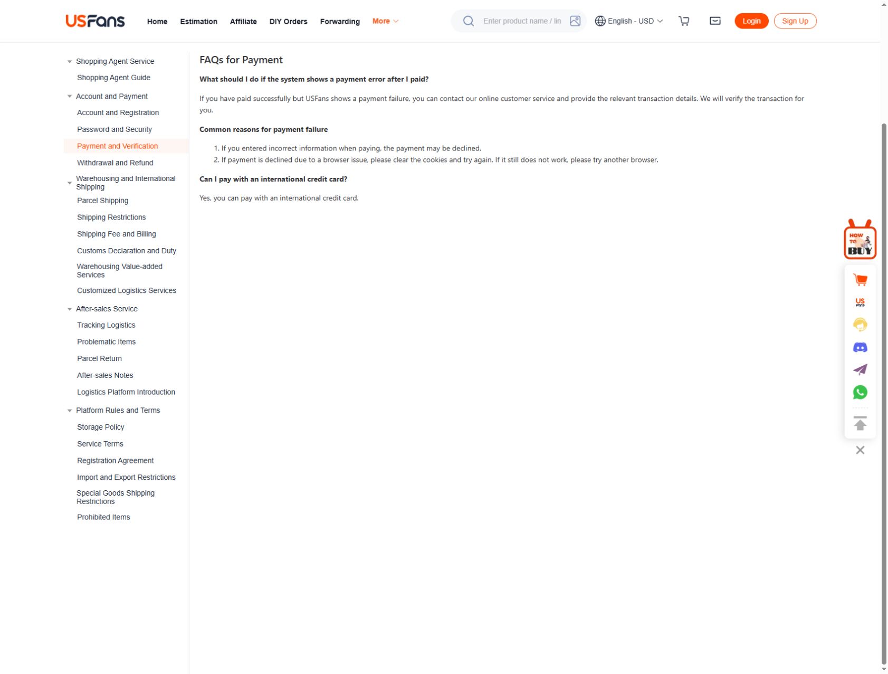Image resolution: width=888 pixels, height=674 pixels.
Task: Close the floating sidebar with X
Action: click(860, 450)
